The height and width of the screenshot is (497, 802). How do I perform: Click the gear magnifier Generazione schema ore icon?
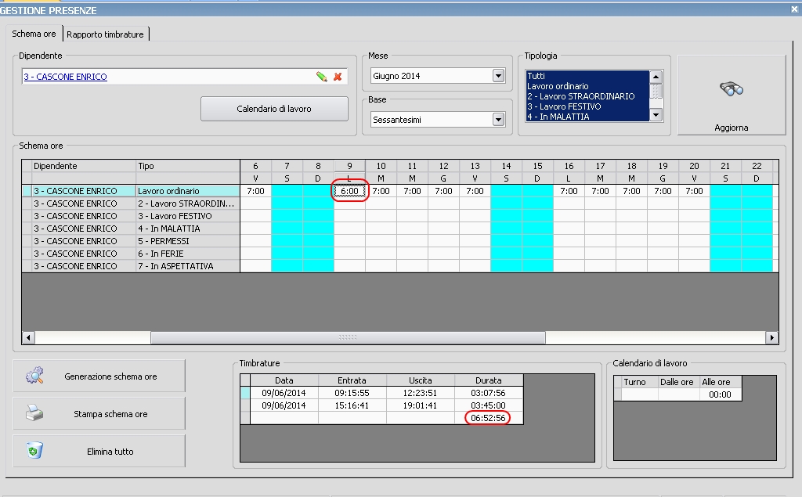coord(34,376)
